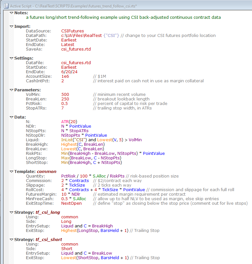Click the BreakLen value 250
This screenshot has width=252, height=264.
click(65, 99)
